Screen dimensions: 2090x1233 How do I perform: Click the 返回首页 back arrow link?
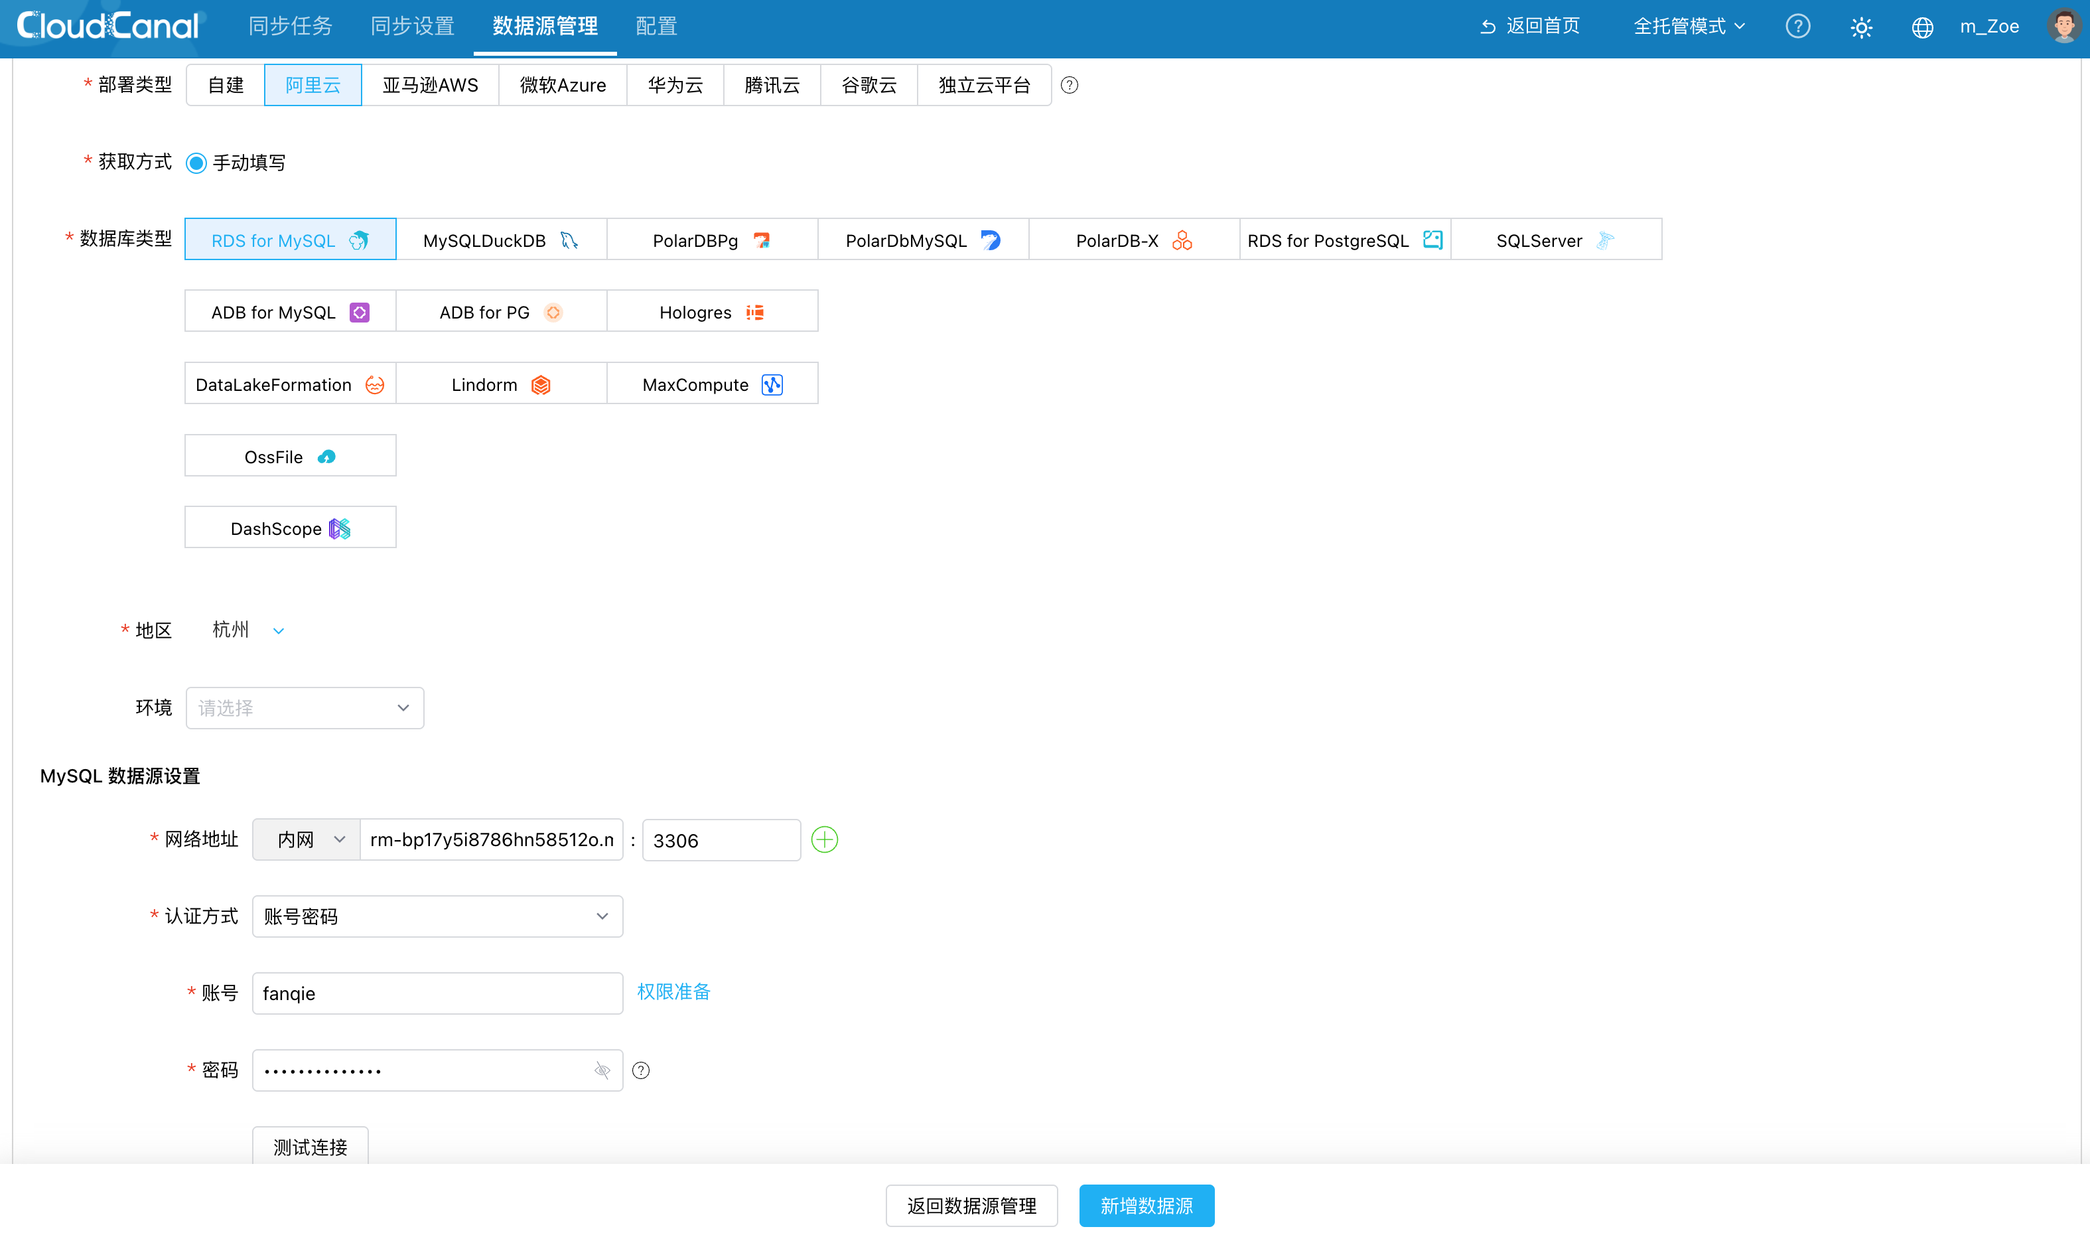click(1530, 27)
